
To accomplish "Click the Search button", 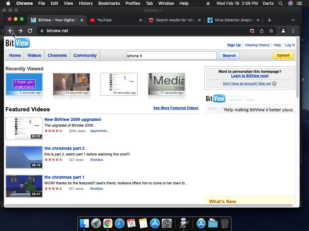I will [x=229, y=55].
